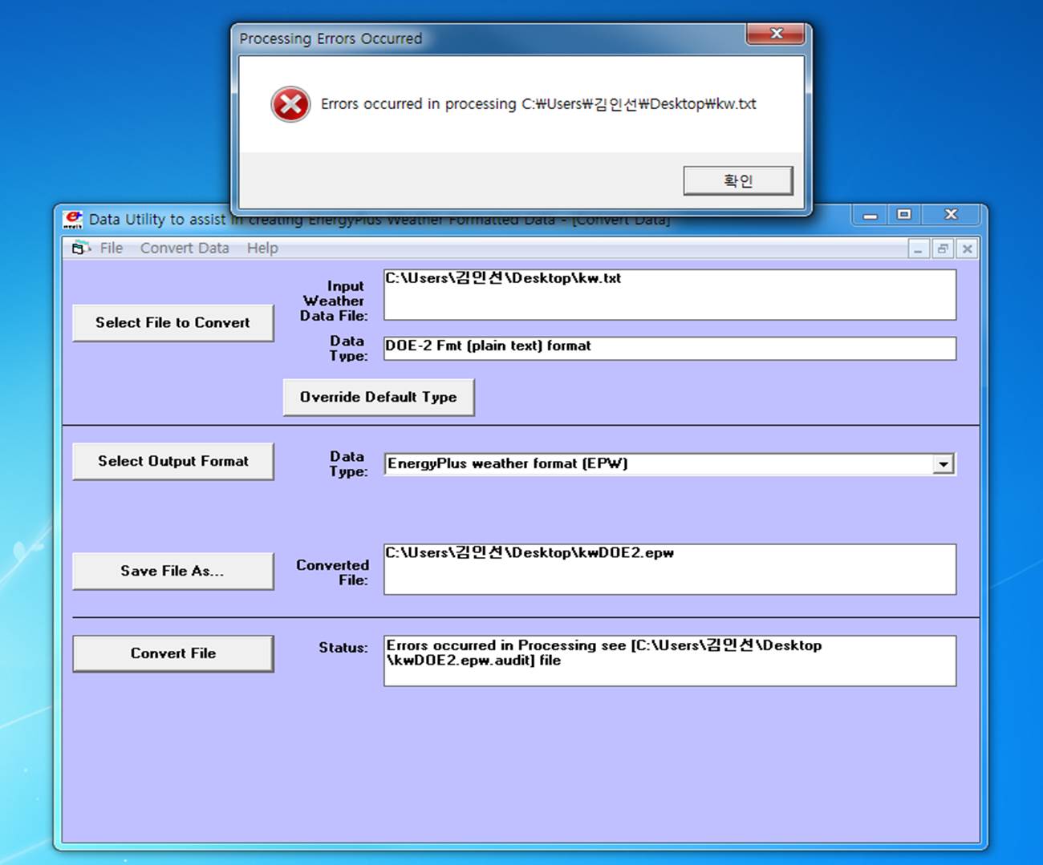Image resolution: width=1043 pixels, height=865 pixels.
Task: Open the document icon left of File menu
Action: 80,249
